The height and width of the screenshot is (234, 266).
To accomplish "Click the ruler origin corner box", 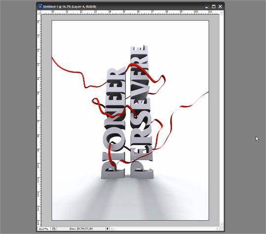I will pyautogui.click(x=39, y=12).
